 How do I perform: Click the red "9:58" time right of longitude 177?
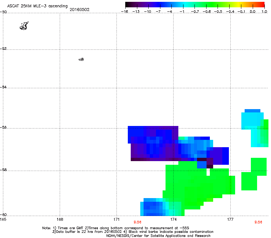[x=258, y=222]
